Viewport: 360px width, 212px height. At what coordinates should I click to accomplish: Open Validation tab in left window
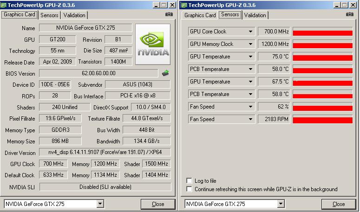point(74,15)
